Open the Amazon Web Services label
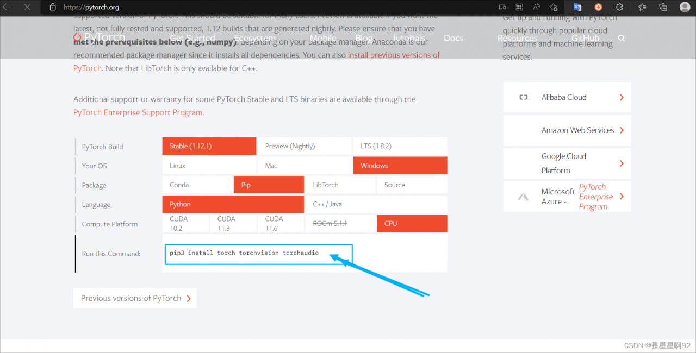Viewport: 696px width, 353px height. pos(577,130)
